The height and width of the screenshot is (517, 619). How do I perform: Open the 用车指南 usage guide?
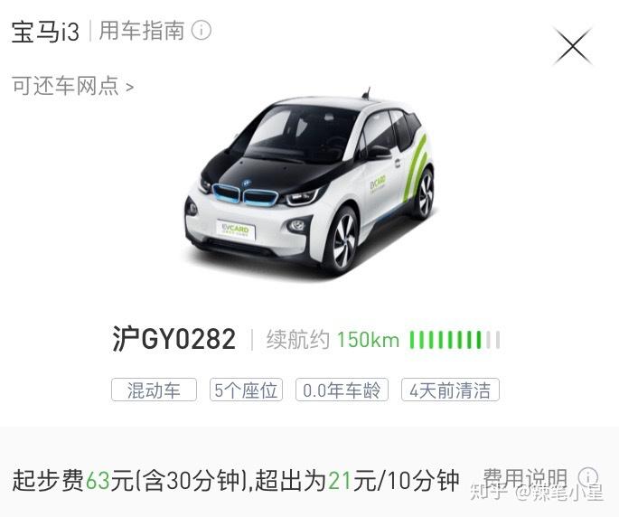coord(142,31)
